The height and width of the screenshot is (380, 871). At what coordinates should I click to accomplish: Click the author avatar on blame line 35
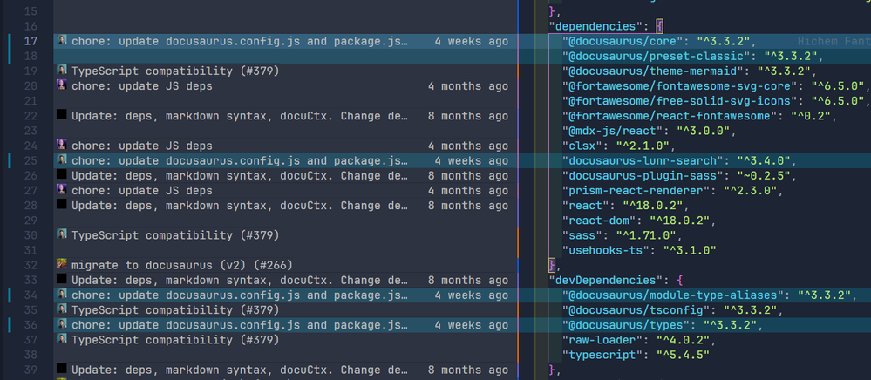pyautogui.click(x=62, y=309)
